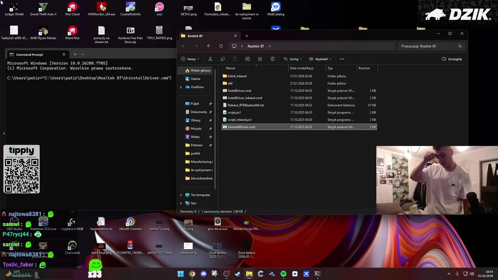Open more options (three dots) in Explorer toolbar
The height and width of the screenshot is (280, 498).
point(342,59)
